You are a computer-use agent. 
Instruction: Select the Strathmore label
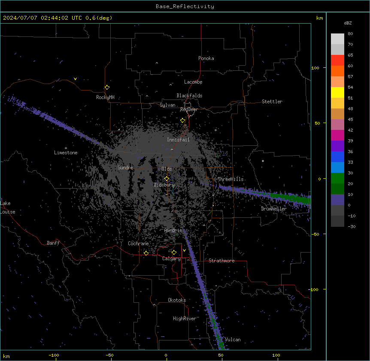pos(221,261)
